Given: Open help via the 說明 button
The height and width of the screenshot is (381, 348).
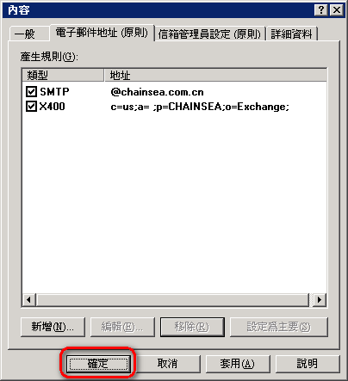Looking at the screenshot, I should [x=308, y=364].
